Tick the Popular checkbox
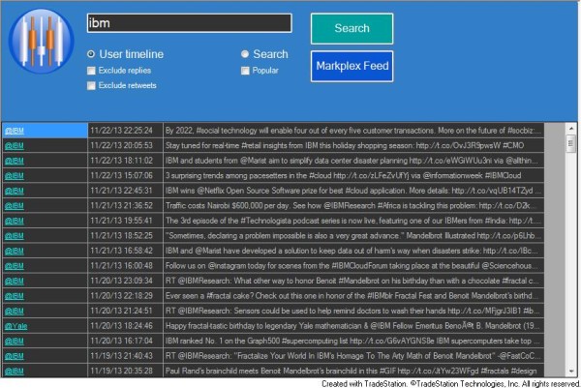This screenshot has height=388, width=581. (x=245, y=71)
